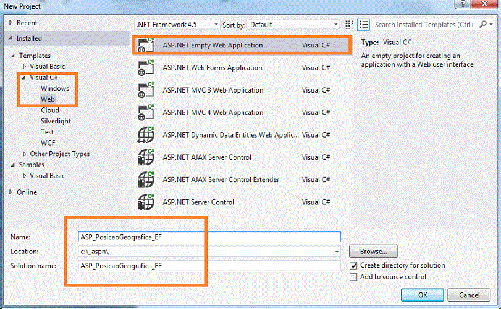Screen dimensions: 501x309
Task: Select ASP.NET Dynamic Data Entities icon
Action: 146,135
